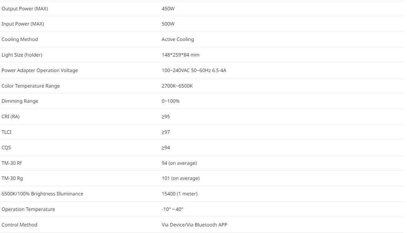
Task: Click the 101 (on average) Rg value
Action: [181, 178]
